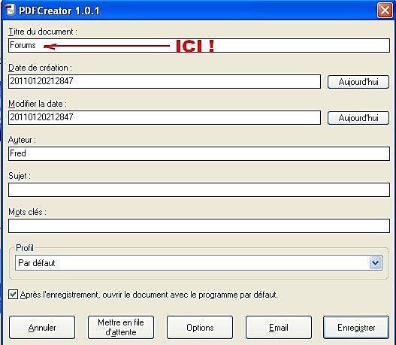396x345 pixels.
Task: Click the Après l'enregistrement checkbox label text
Action: click(x=149, y=295)
